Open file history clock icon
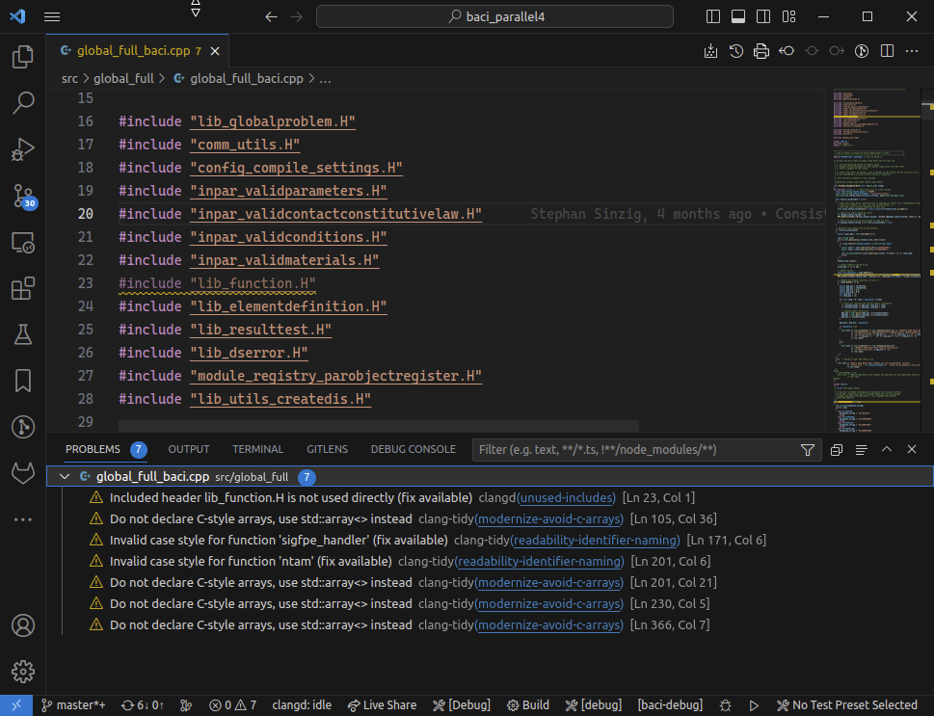The image size is (934, 716). [736, 51]
